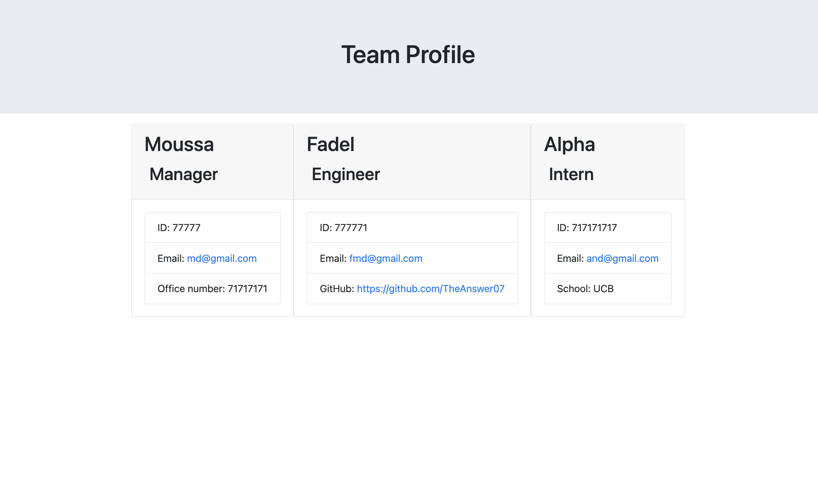Open the fmd@gmail.com email link

(385, 258)
